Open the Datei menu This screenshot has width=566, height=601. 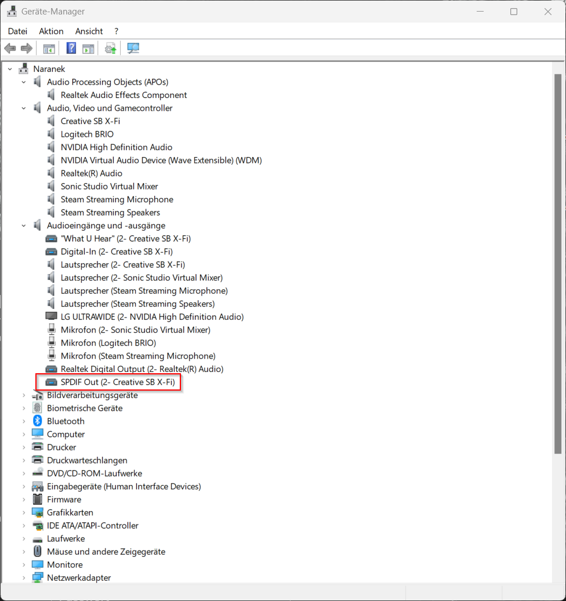(17, 31)
